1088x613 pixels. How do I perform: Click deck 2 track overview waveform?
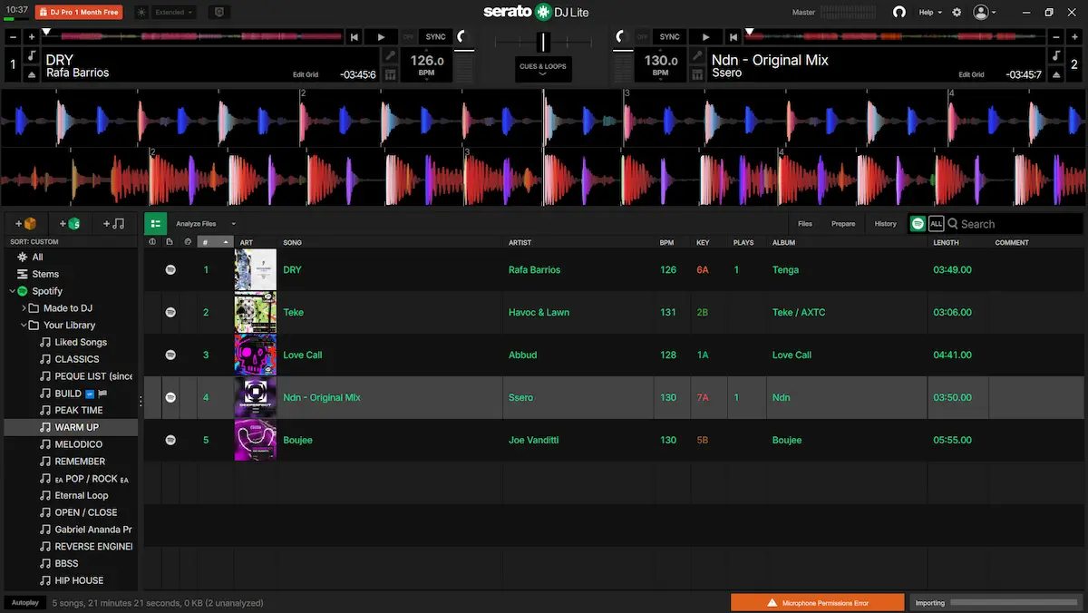tap(894, 37)
